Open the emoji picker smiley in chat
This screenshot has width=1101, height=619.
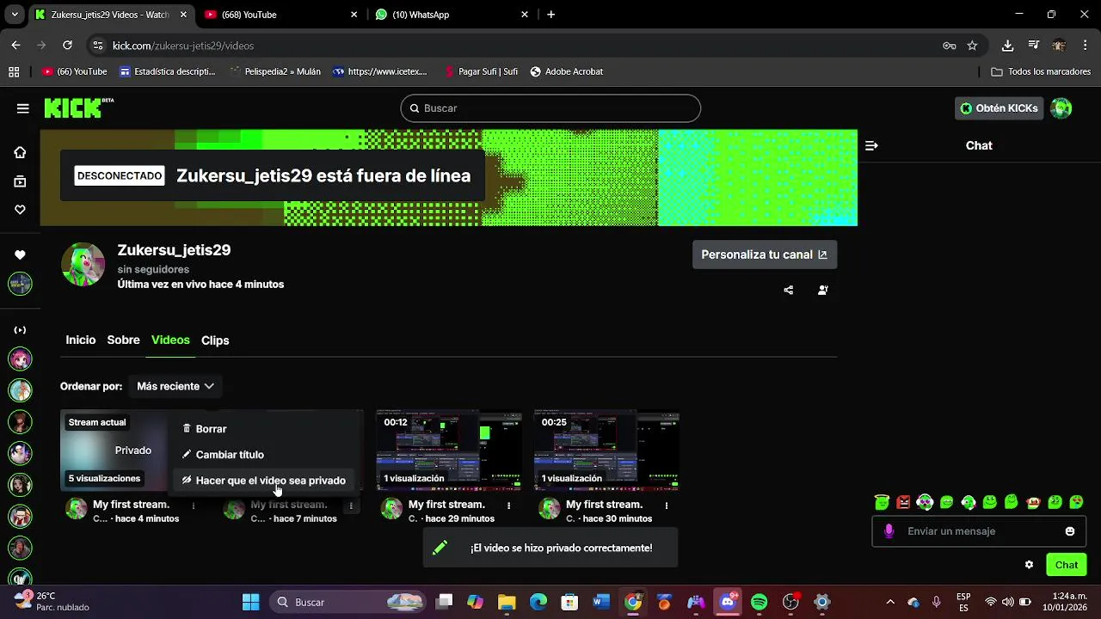coord(1070,531)
